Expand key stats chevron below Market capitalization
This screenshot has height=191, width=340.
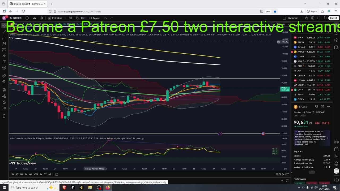pyautogui.click(x=312, y=172)
